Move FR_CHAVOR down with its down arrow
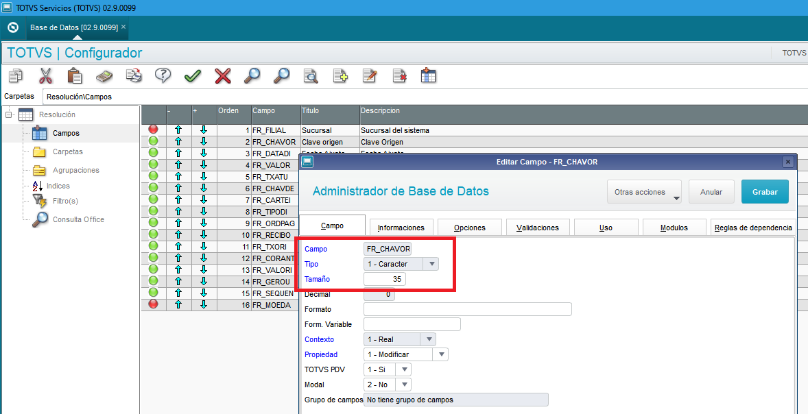The width and height of the screenshot is (808, 414). pos(204,142)
